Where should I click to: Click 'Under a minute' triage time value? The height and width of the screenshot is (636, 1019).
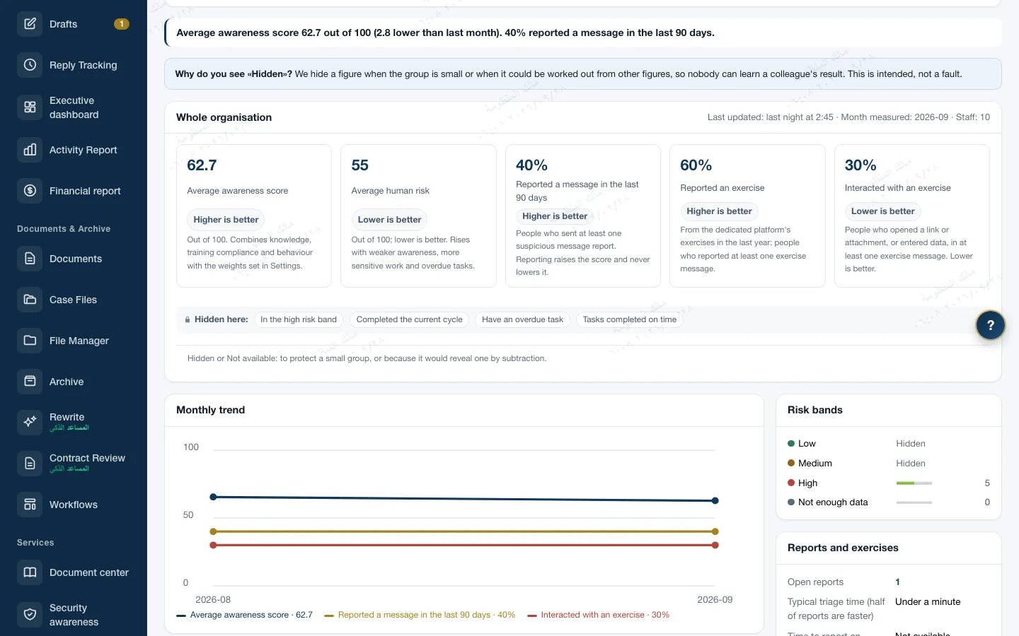(928, 602)
